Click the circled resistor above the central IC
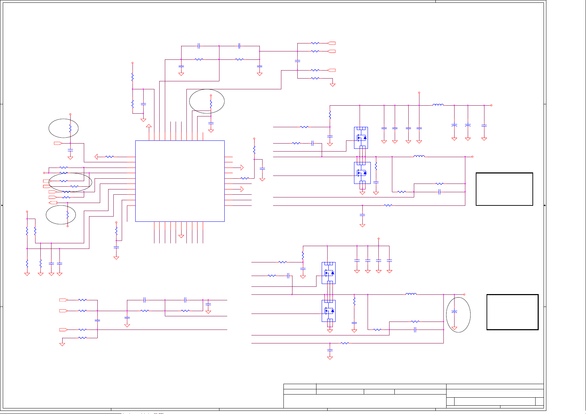This screenshot has height=414, width=586. [211, 104]
